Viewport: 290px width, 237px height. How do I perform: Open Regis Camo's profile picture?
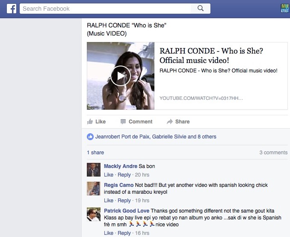[x=94, y=189]
